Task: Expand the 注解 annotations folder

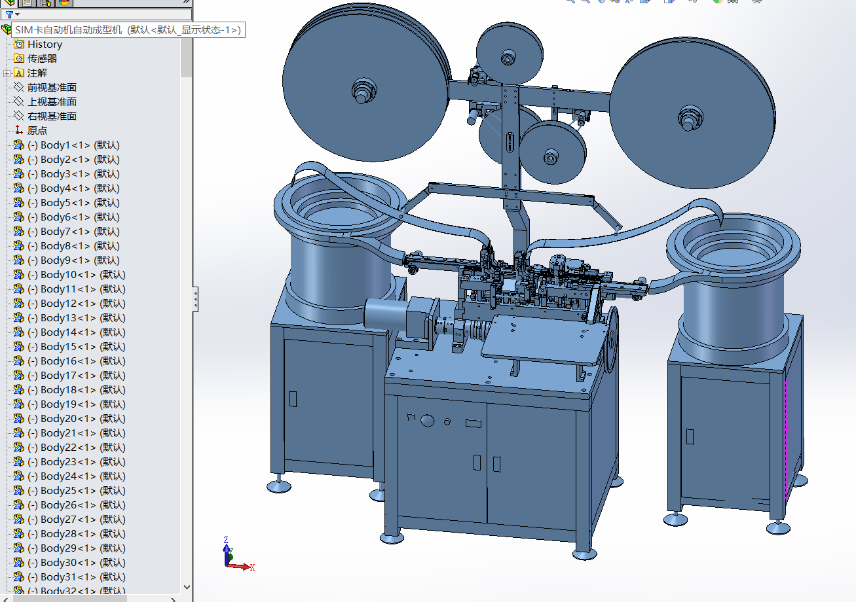Action: point(7,73)
